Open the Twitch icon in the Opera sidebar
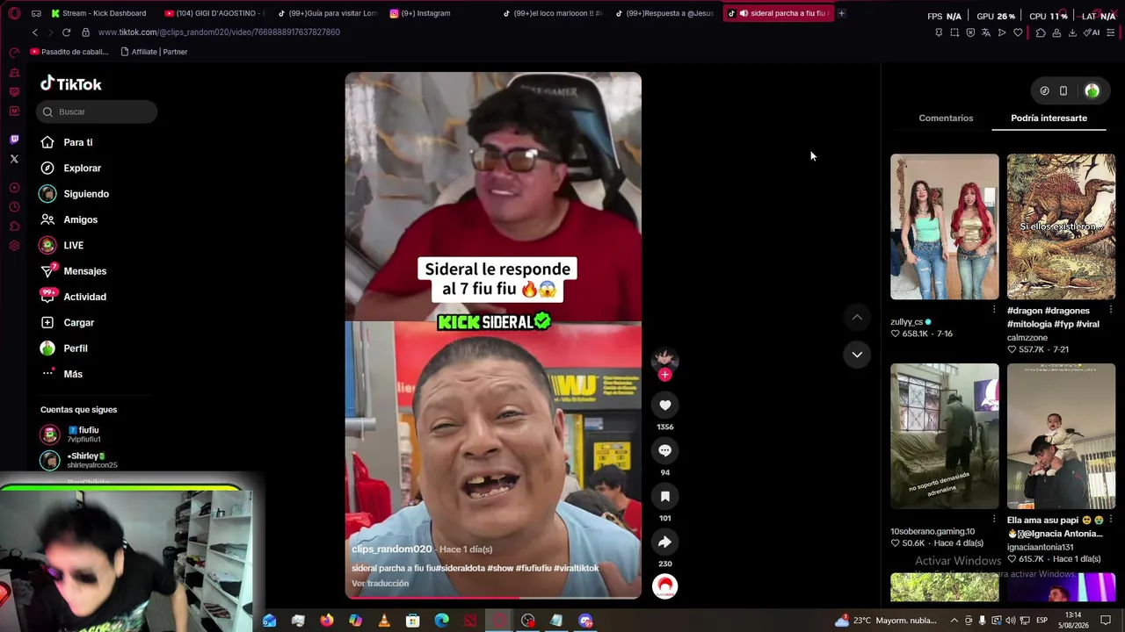This screenshot has height=632, width=1125. (x=14, y=139)
